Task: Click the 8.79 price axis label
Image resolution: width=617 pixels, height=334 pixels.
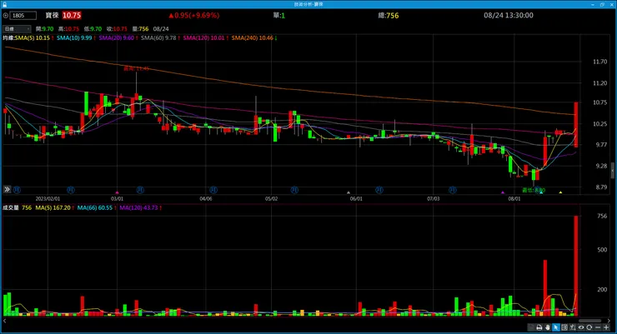Action: coord(601,187)
